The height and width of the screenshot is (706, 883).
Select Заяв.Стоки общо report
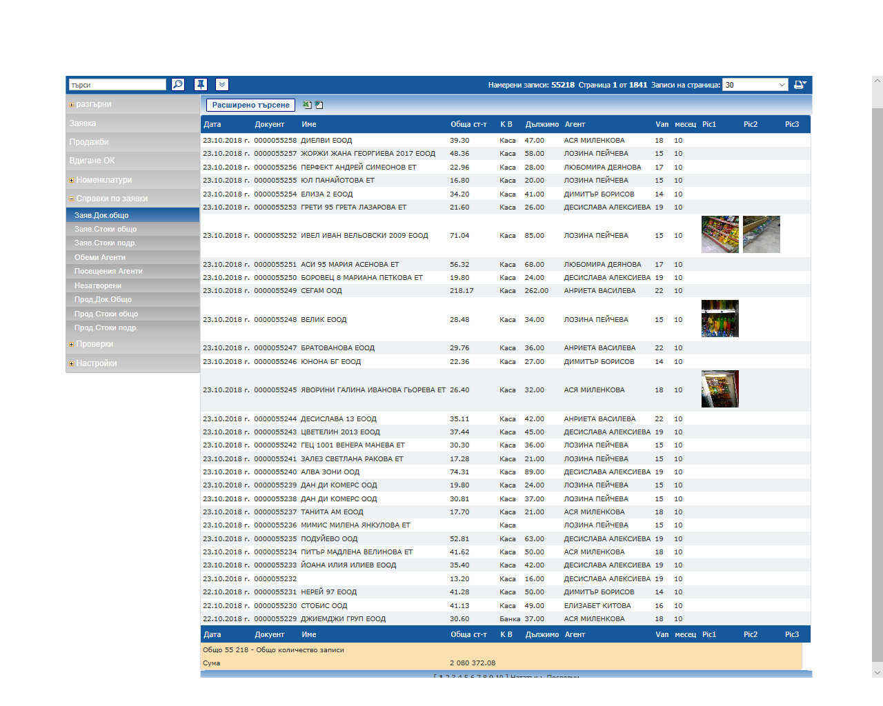tap(106, 229)
